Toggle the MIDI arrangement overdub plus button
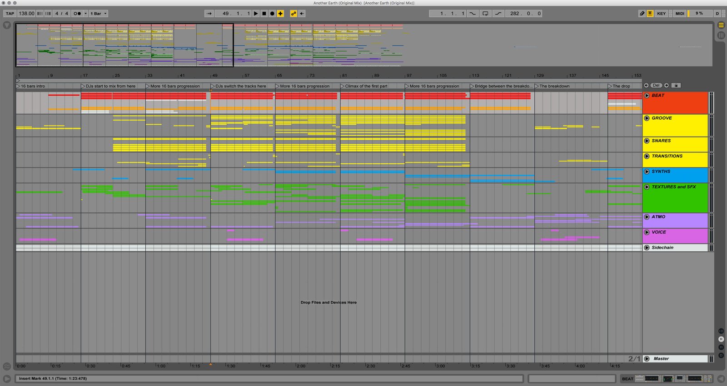727x386 pixels. (280, 14)
